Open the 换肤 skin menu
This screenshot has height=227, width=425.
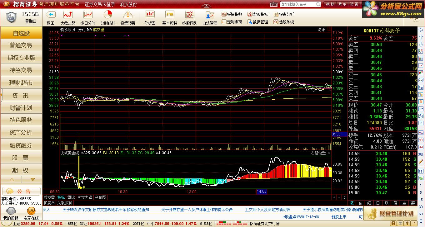click(330, 4)
